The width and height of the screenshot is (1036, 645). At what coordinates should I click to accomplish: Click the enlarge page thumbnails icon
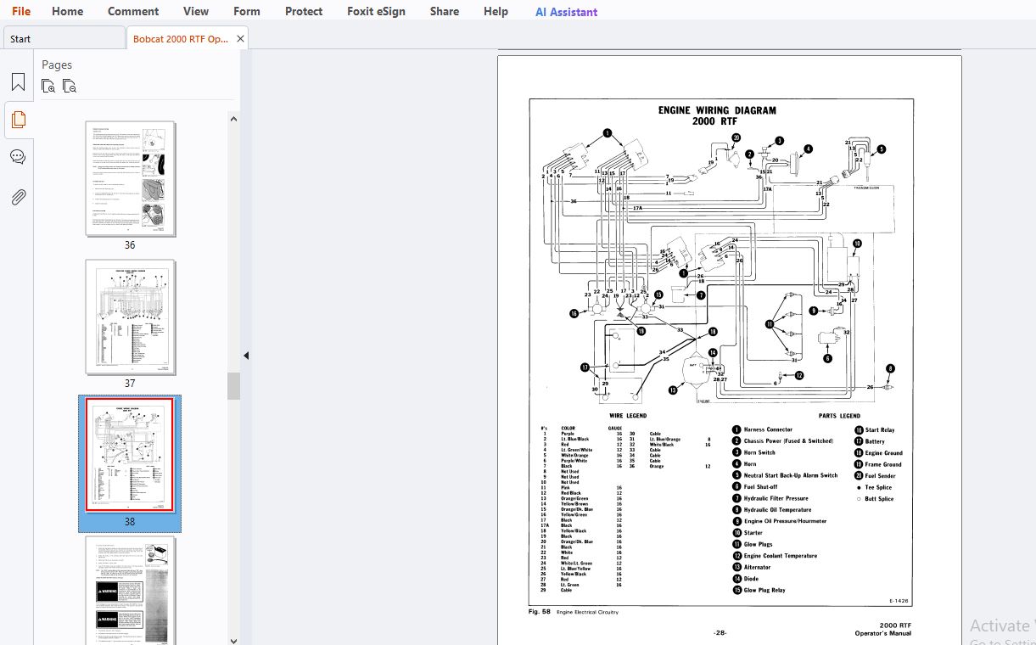pyautogui.click(x=49, y=86)
